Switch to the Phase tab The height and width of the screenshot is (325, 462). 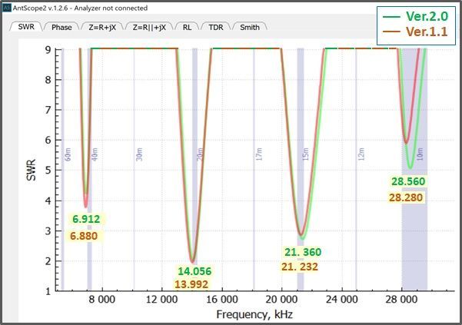click(62, 28)
